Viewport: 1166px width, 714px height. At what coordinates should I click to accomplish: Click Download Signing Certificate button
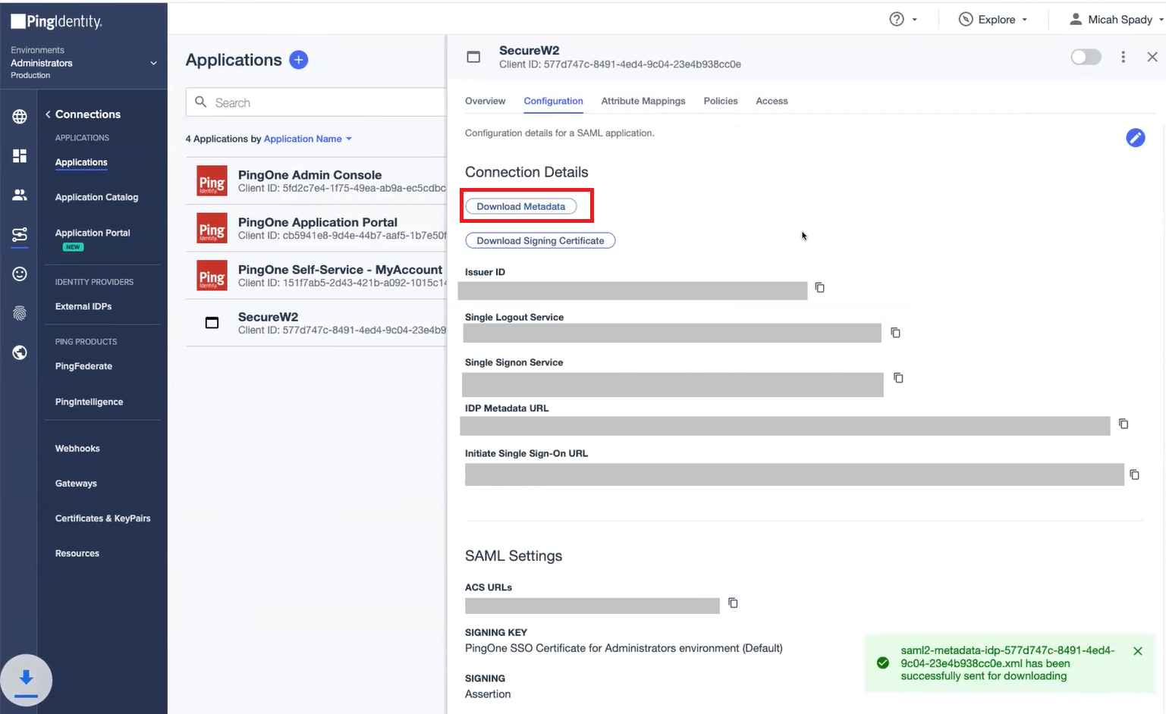coord(540,240)
